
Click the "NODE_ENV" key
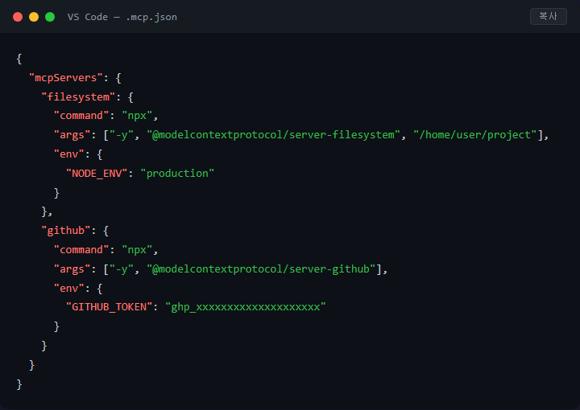coord(97,174)
